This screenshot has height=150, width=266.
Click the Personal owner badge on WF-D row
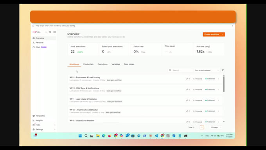tap(198, 111)
